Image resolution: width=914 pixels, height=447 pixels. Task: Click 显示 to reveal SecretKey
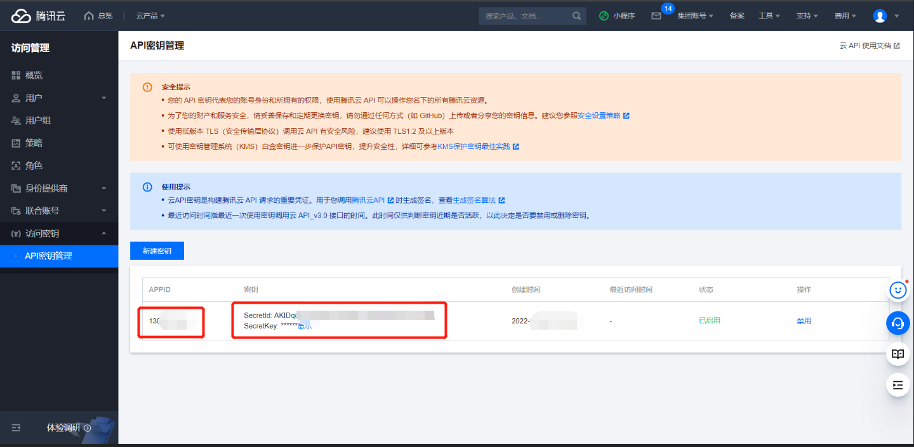(x=305, y=326)
